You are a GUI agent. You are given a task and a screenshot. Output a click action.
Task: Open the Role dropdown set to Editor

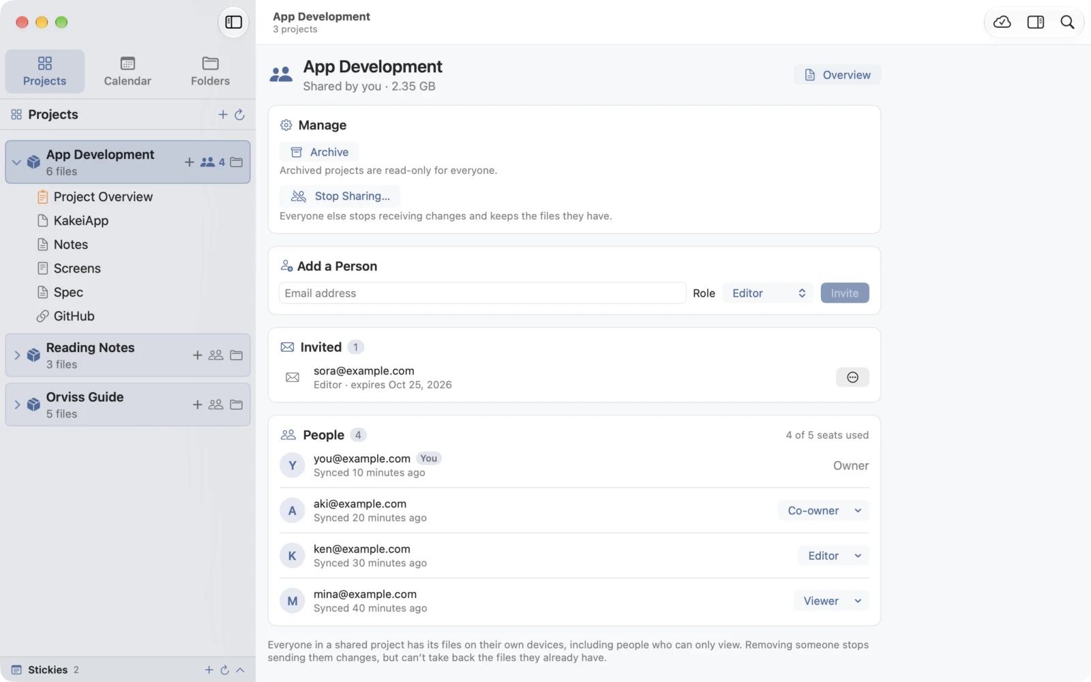768,293
